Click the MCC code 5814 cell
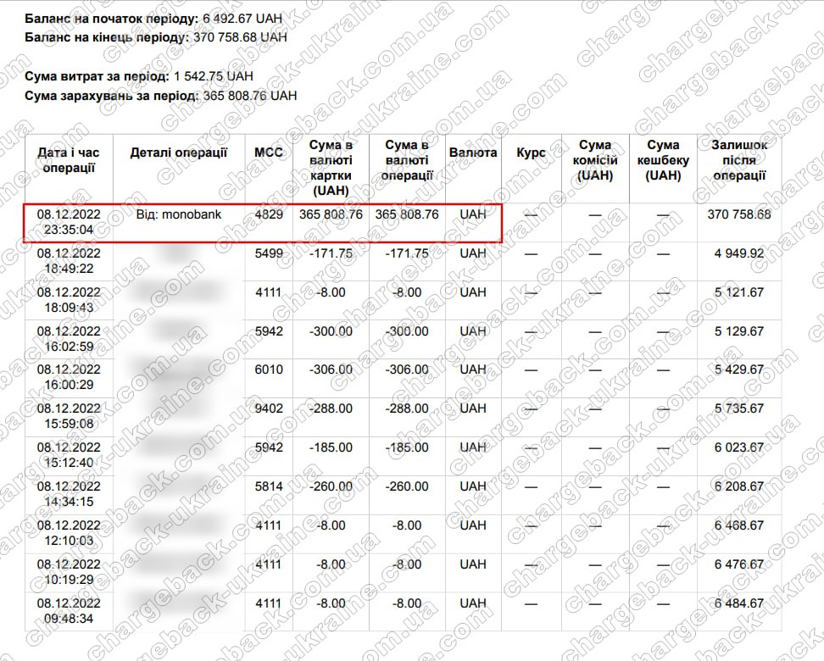This screenshot has width=824, height=661. tap(269, 486)
